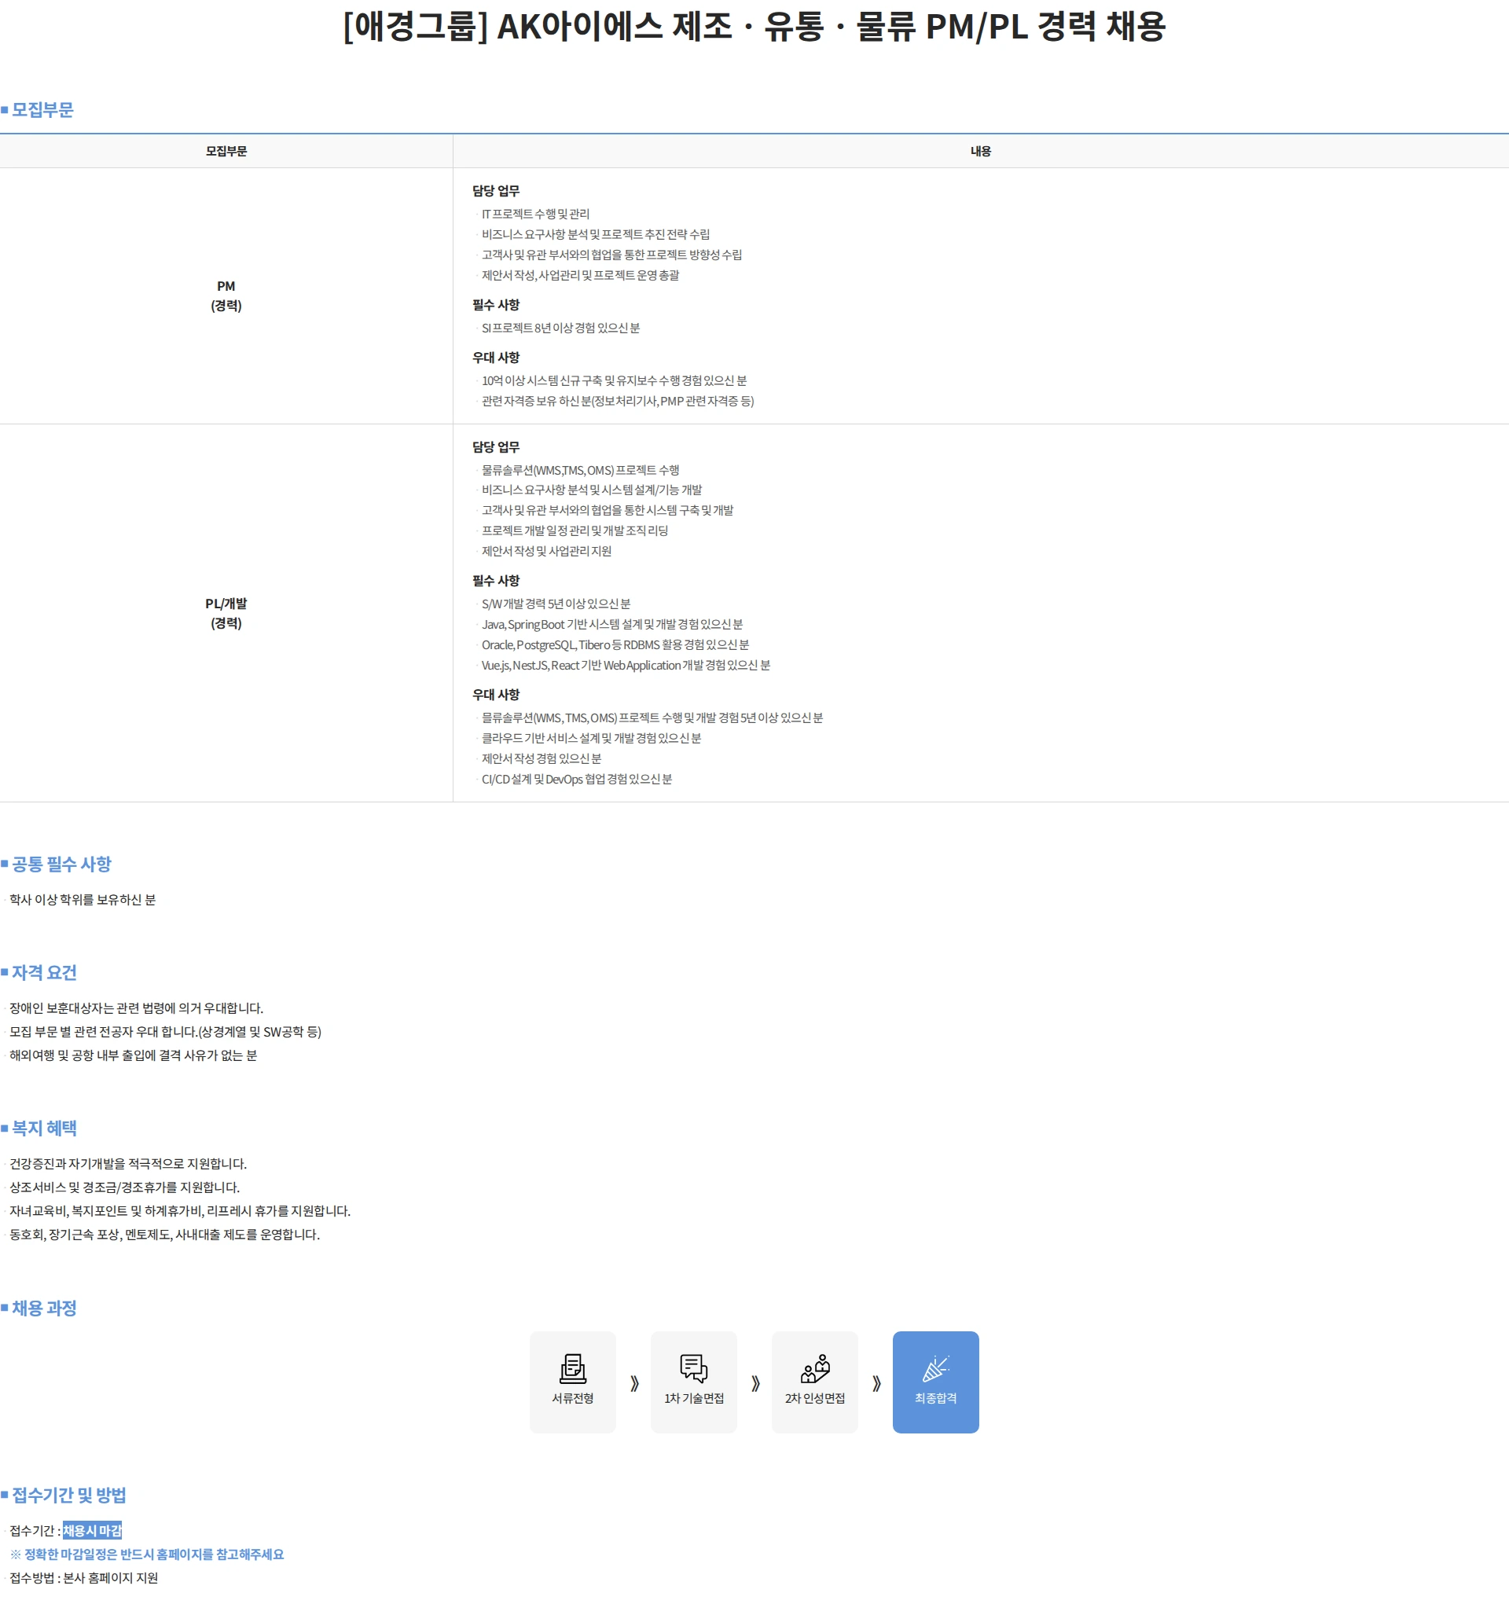The width and height of the screenshot is (1509, 1604).
Task: Click '10억 이상 시스템 신규 구축' line
Action: click(614, 380)
